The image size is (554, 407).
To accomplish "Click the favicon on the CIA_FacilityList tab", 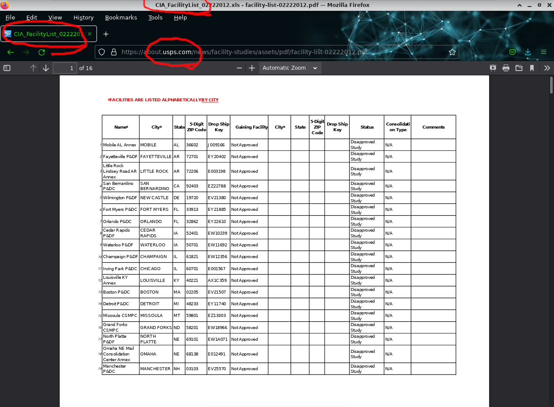I will coord(8,34).
